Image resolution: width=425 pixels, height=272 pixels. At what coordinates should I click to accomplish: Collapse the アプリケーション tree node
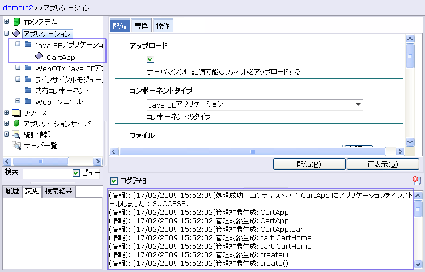7,33
